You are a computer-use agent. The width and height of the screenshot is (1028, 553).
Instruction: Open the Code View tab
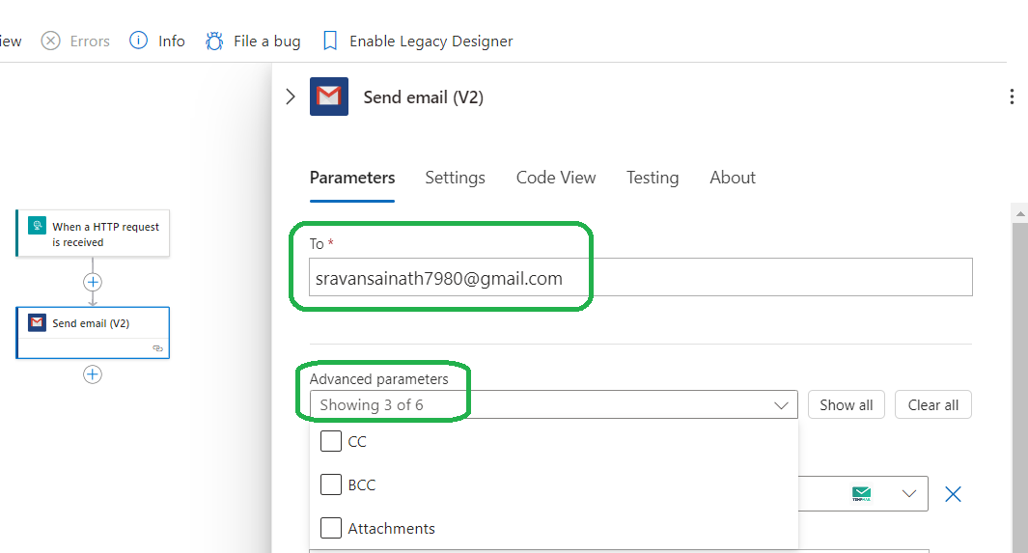pos(556,178)
